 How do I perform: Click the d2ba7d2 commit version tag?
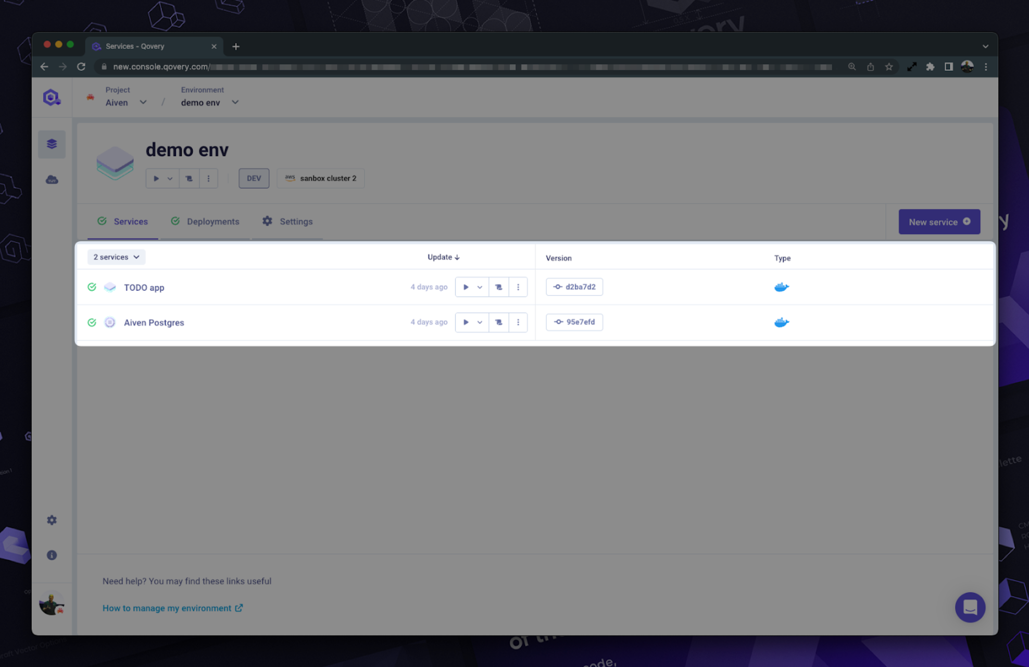574,287
